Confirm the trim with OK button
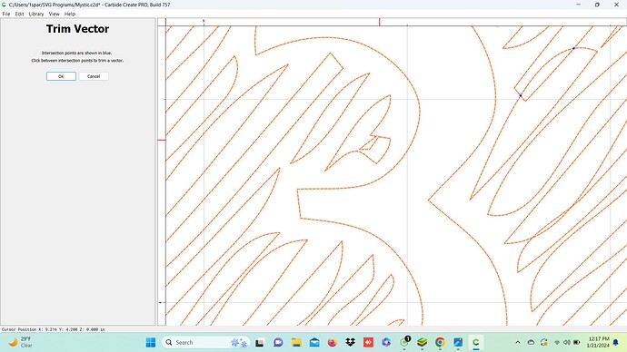 [61, 76]
